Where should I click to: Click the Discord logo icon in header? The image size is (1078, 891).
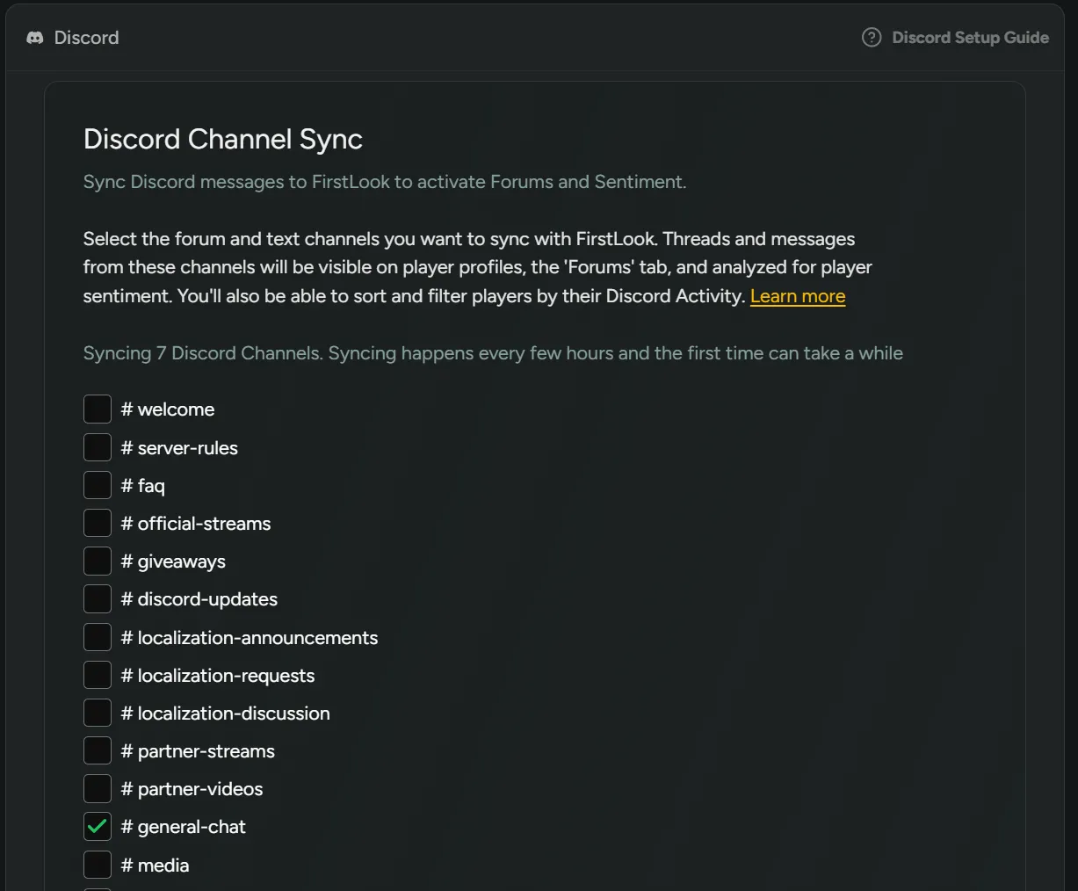[x=35, y=38]
